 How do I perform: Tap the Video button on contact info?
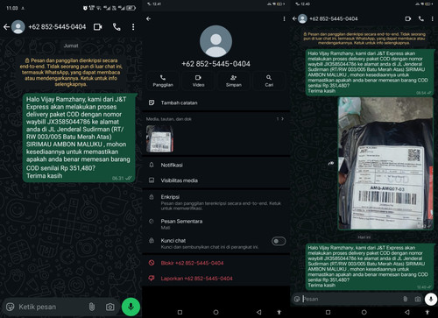198,81
